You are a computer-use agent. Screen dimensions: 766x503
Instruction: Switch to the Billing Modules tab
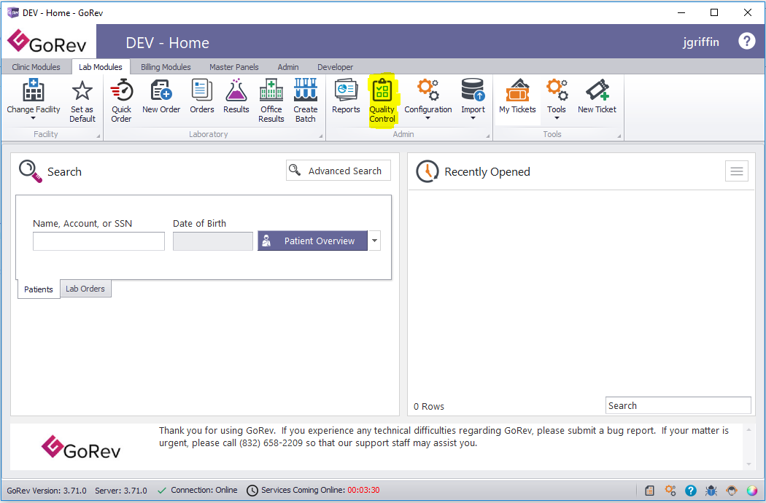(166, 67)
